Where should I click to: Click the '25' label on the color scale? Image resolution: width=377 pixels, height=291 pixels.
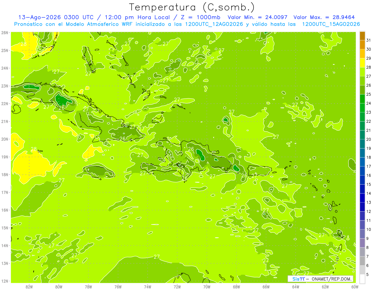pyautogui.click(x=369, y=94)
